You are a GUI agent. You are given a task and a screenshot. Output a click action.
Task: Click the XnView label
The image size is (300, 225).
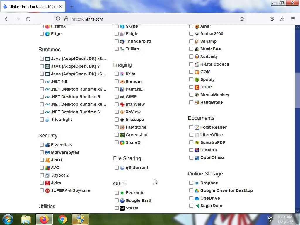point(133,112)
